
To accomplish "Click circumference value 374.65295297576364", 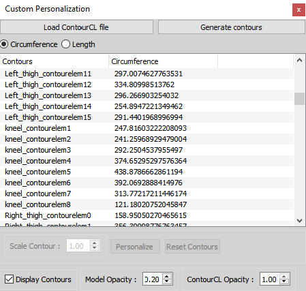I will 151,161.
